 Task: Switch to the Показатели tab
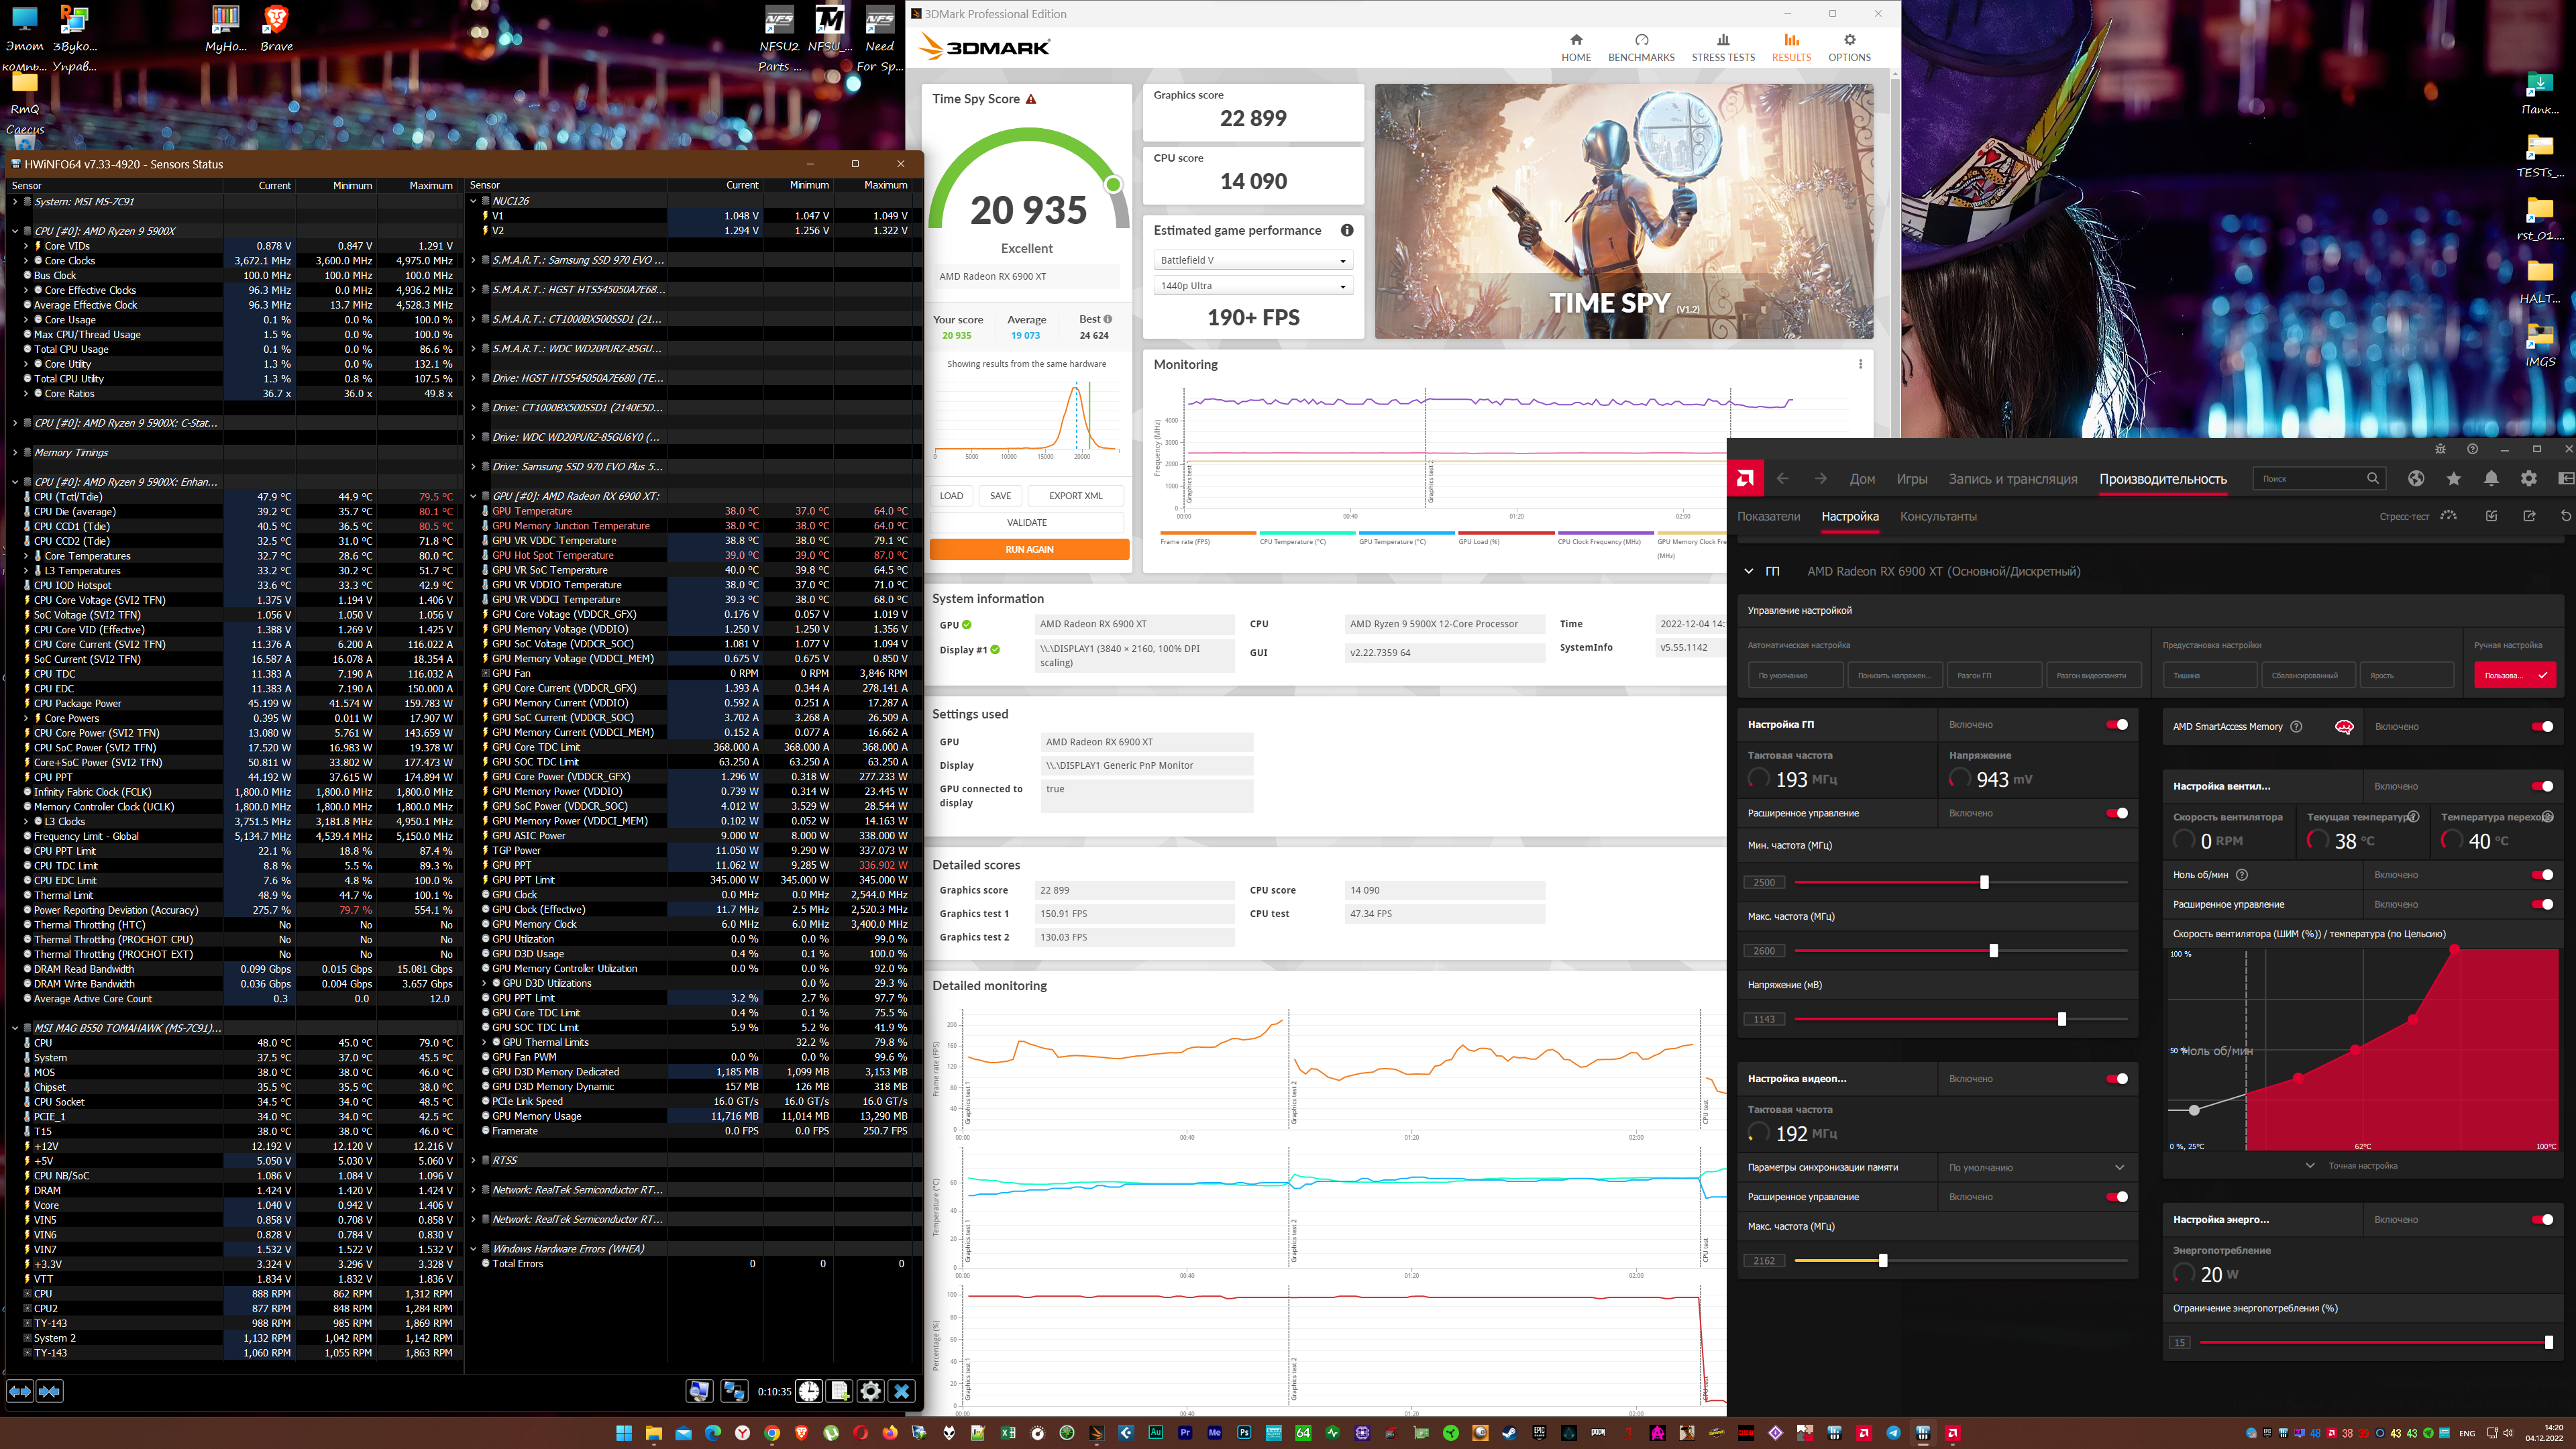pos(1768,517)
